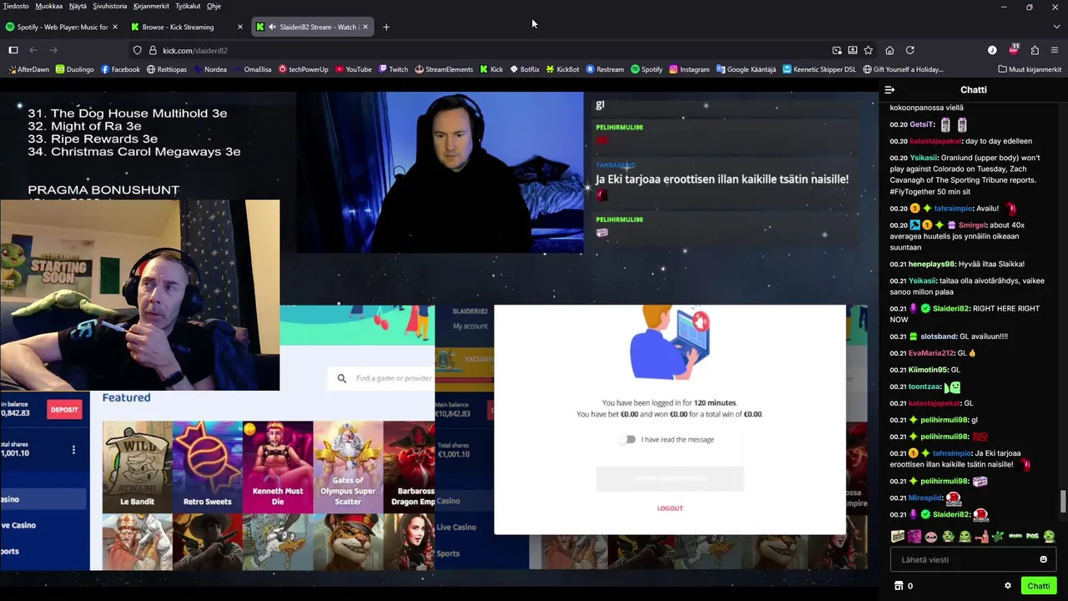Click username slotsband in chat

[938, 336]
